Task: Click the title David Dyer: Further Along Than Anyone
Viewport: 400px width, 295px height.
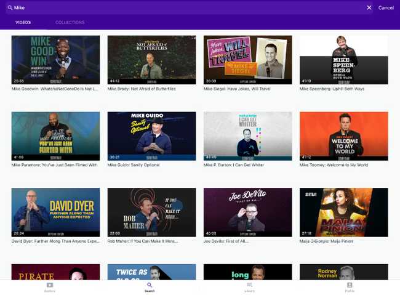Action: point(55,241)
